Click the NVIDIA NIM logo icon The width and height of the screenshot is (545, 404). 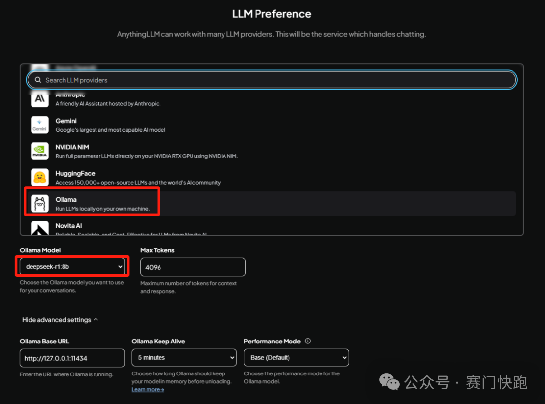coord(39,151)
